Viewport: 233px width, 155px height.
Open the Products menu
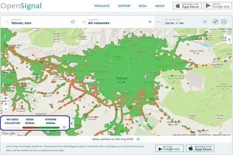[x=102, y=6]
